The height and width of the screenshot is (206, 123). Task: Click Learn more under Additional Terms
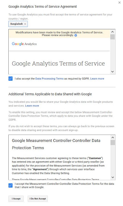click(32, 106)
